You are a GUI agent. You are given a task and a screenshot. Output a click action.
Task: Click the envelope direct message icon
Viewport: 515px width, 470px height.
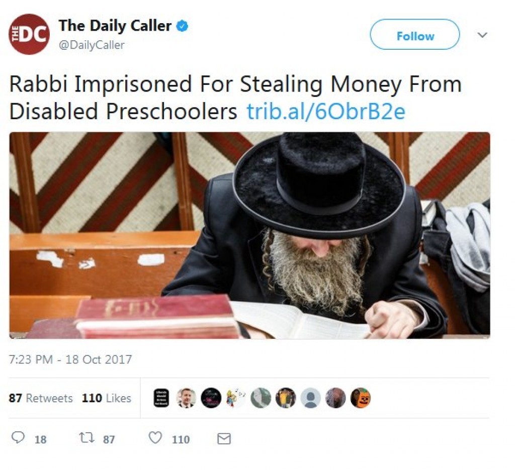pos(224,438)
